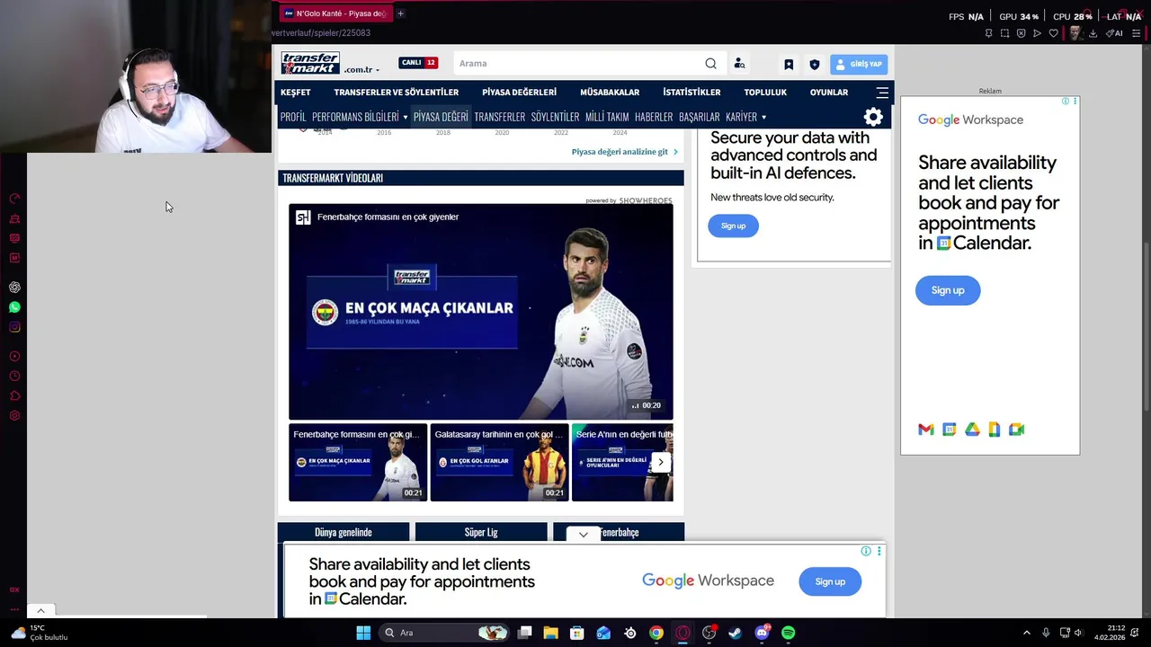Open History clock icon in sidebar
The width and height of the screenshot is (1151, 647).
(14, 377)
